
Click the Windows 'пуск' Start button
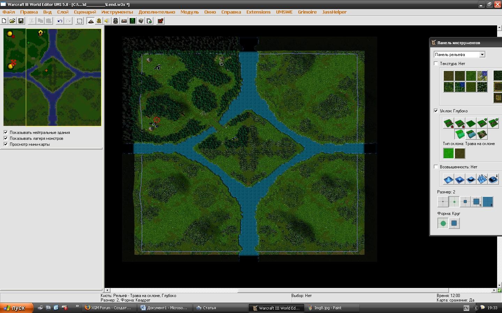coord(17,308)
